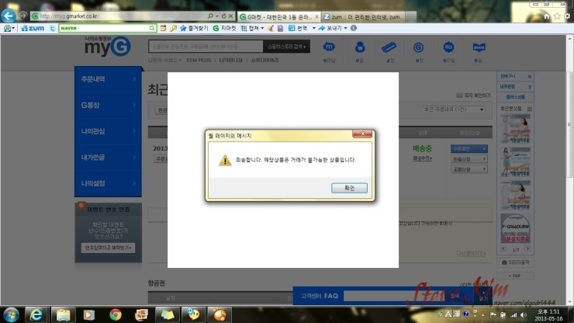
Task: Click the G stamp circle icon
Action: [x=418, y=47]
